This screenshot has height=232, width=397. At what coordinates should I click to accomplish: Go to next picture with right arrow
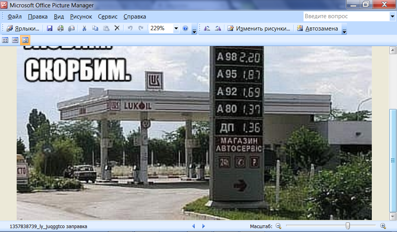[203, 226]
